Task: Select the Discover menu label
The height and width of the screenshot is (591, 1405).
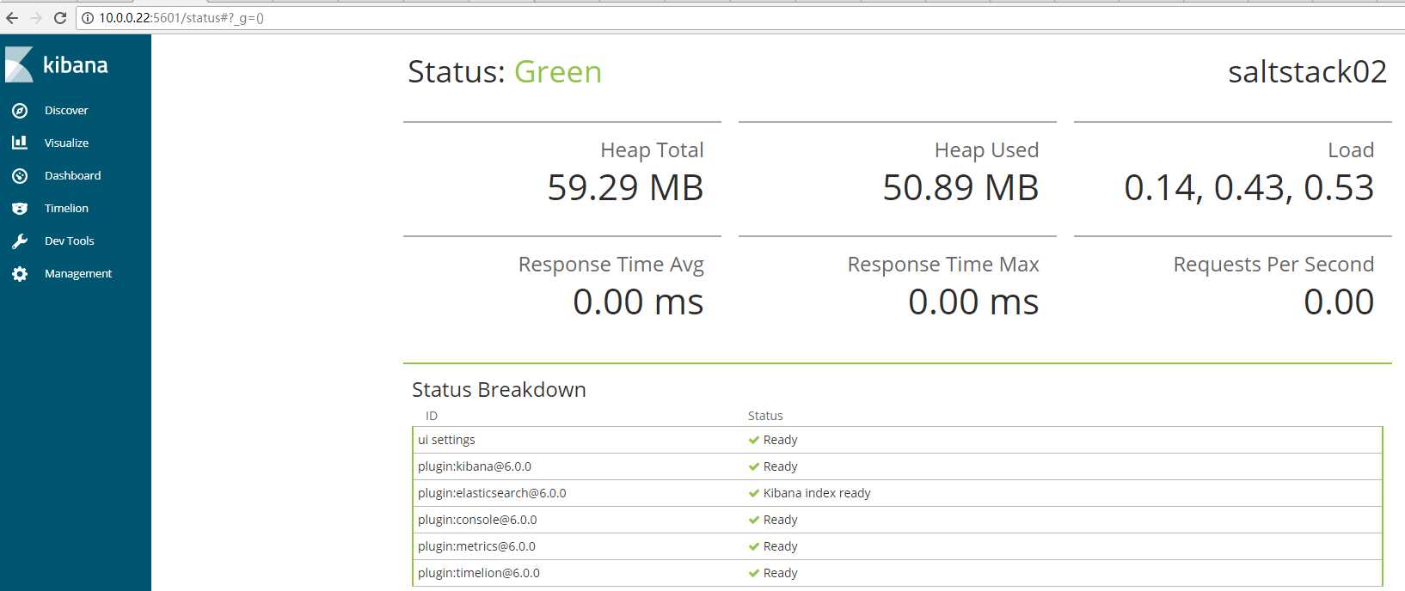Action: (x=66, y=111)
